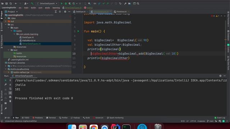Collapse the com.aiods.learning package node

[14, 34]
